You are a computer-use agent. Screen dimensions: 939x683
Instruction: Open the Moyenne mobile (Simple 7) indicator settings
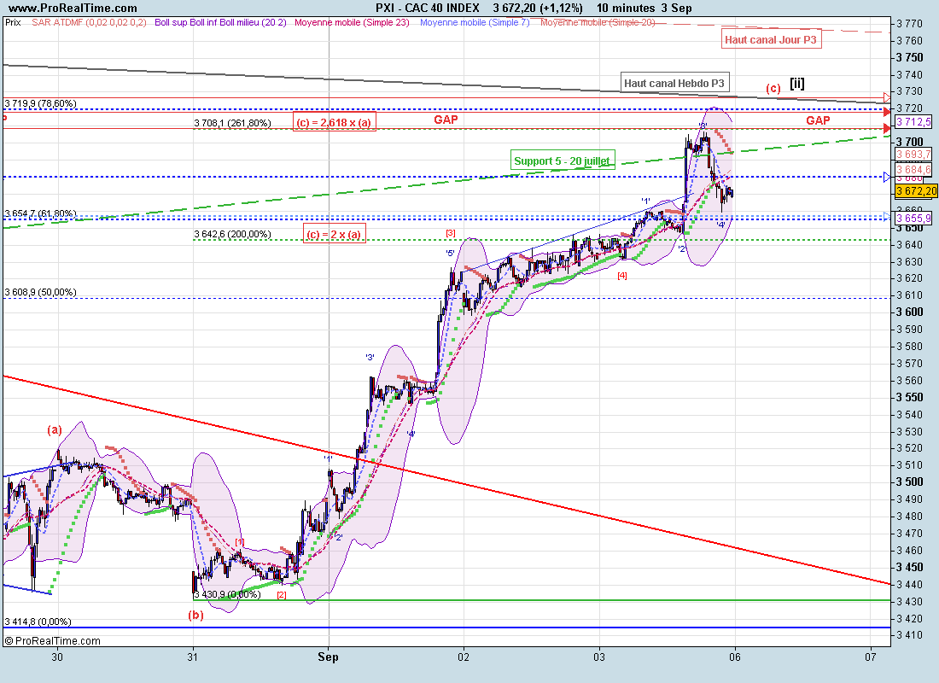pyautogui.click(x=475, y=22)
